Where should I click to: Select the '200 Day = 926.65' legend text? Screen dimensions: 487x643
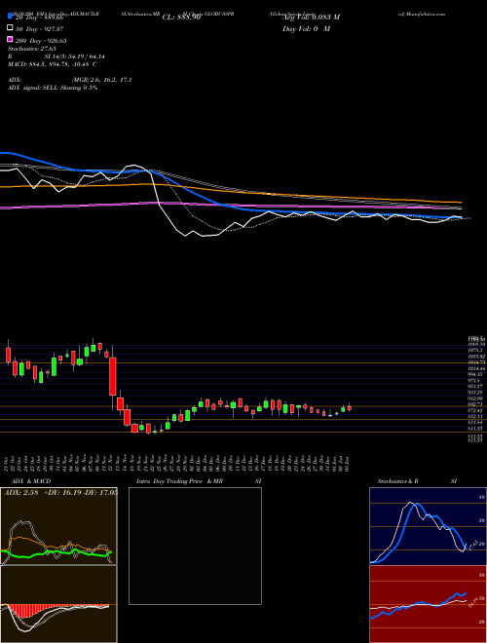[42, 41]
